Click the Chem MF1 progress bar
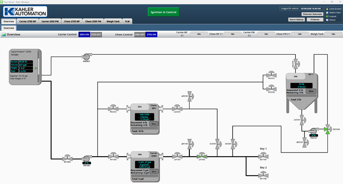The width and height of the screenshot is (343, 184). [x=144, y=129]
